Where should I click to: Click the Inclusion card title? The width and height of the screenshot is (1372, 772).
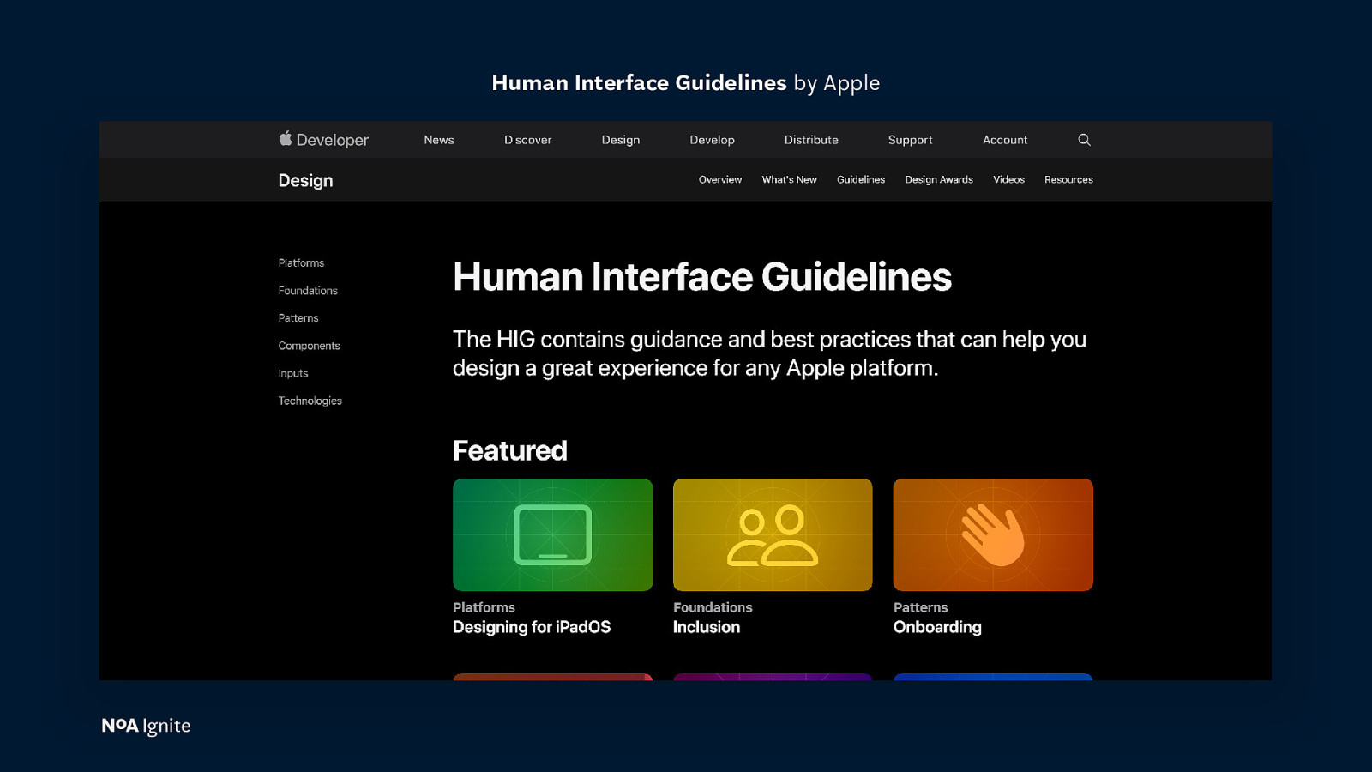pyautogui.click(x=707, y=627)
